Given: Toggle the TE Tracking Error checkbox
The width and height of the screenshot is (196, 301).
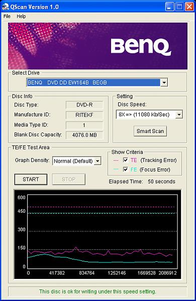Looking at the screenshot, I should pos(126,160).
